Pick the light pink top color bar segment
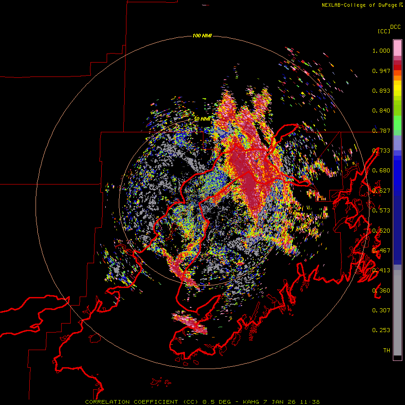Viewport: 405px width, 405px height. (397, 48)
